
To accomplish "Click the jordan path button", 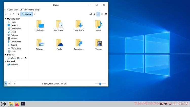I will click(x=27, y=14).
